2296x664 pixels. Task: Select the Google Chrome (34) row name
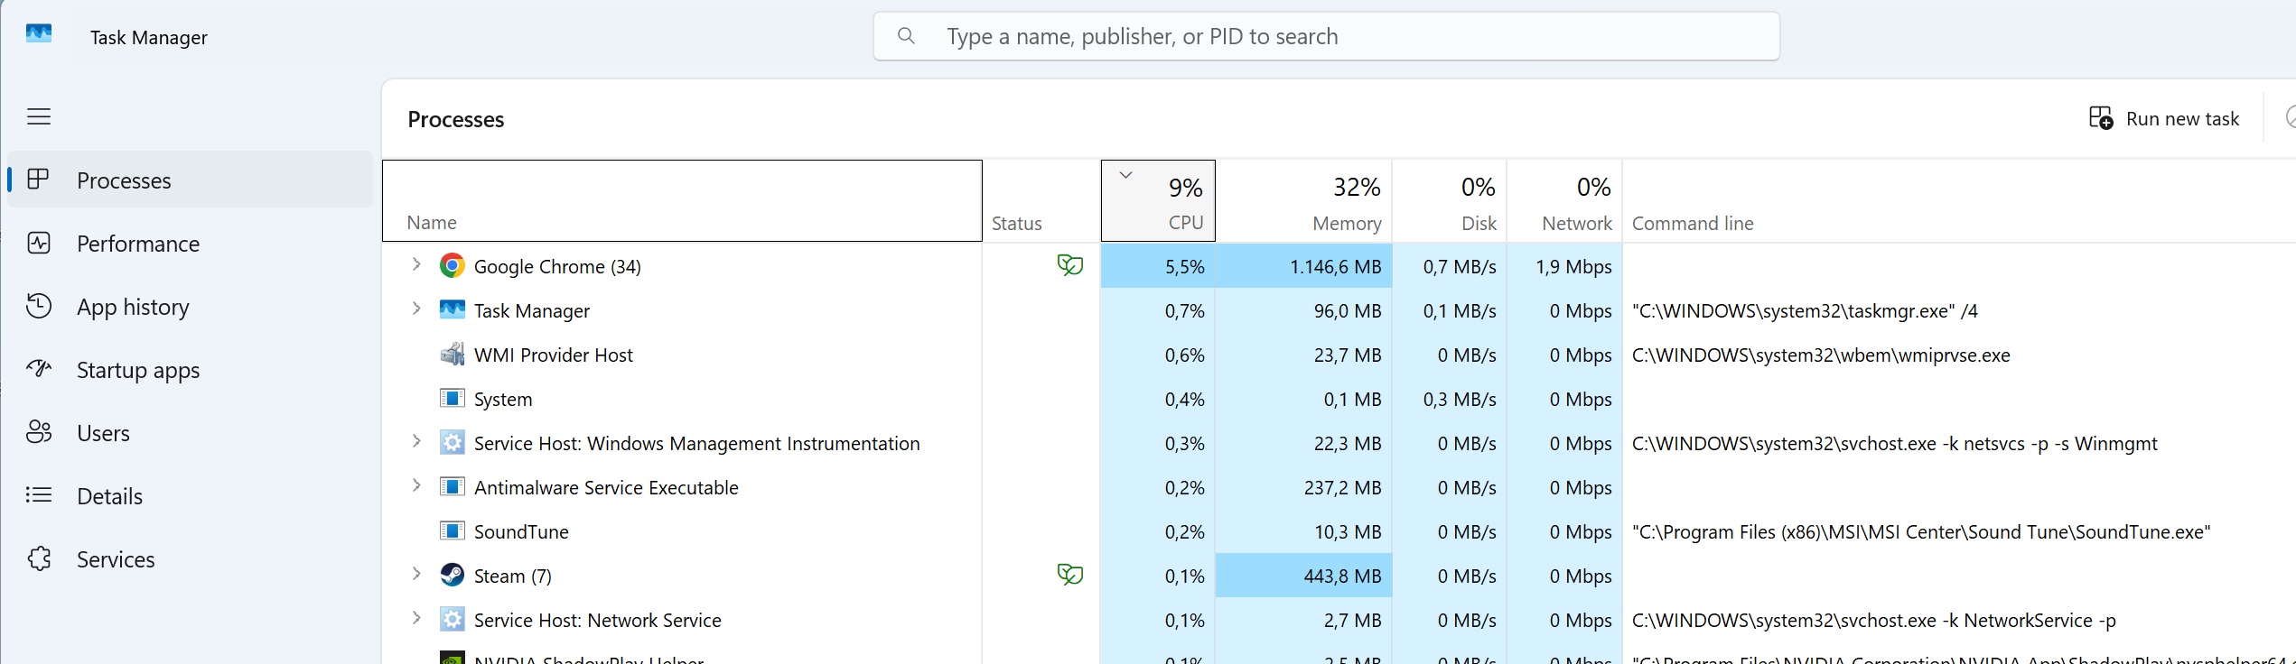557,266
